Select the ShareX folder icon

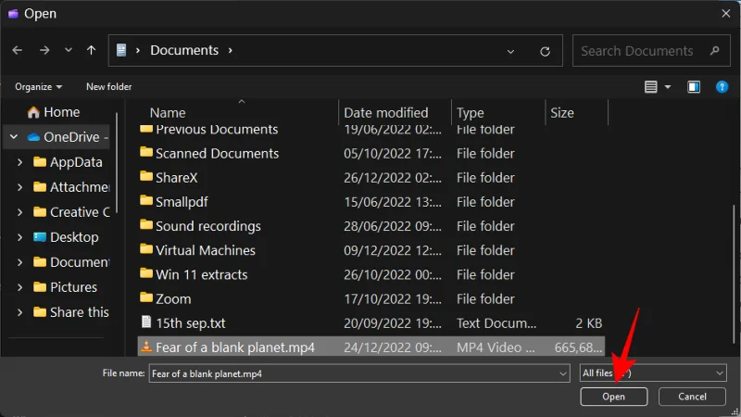145,177
